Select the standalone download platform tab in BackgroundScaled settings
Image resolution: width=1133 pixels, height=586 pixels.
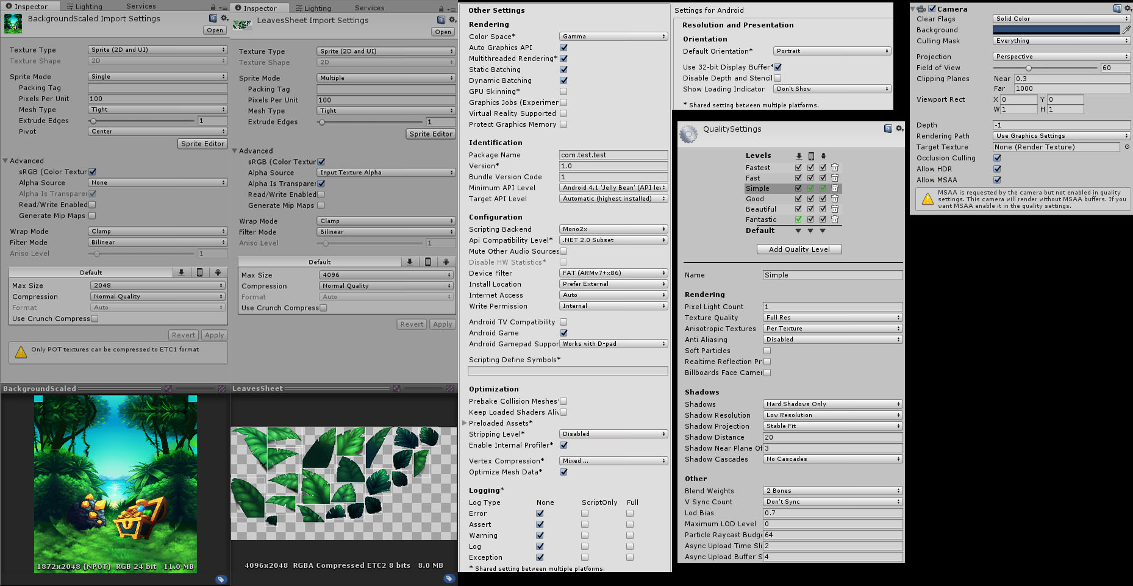coord(181,273)
